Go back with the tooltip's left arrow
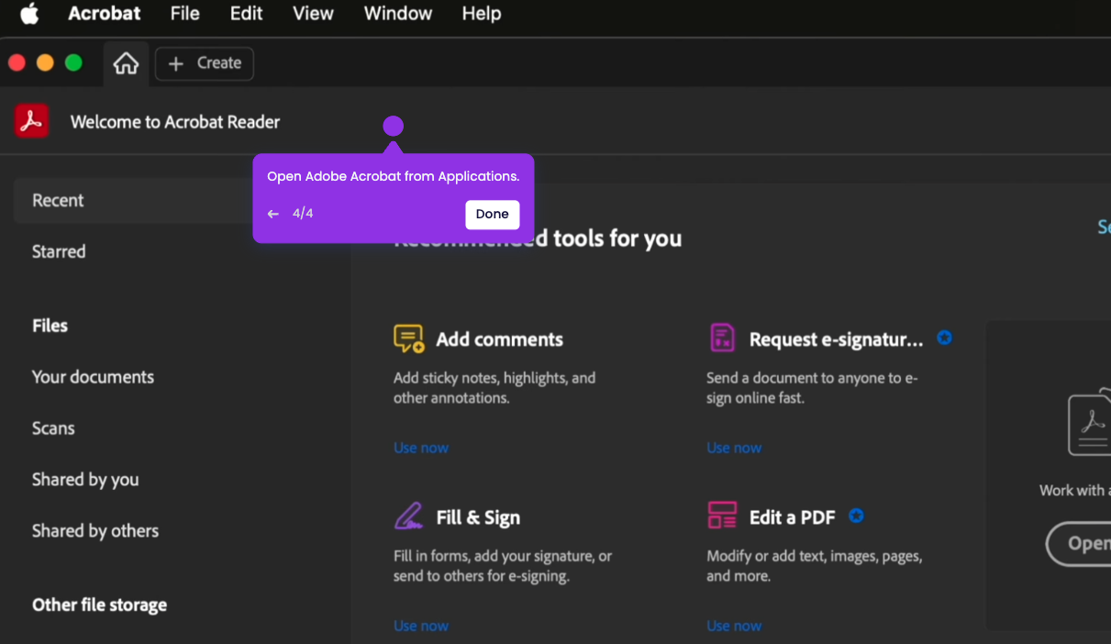 (x=272, y=214)
